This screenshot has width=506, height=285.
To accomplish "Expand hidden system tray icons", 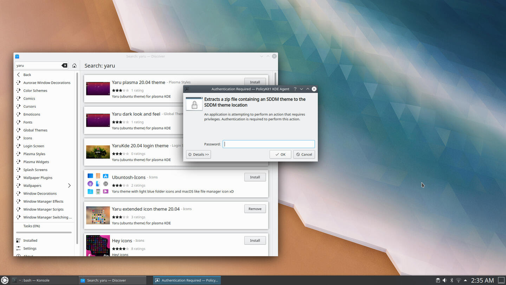I will point(466,280).
